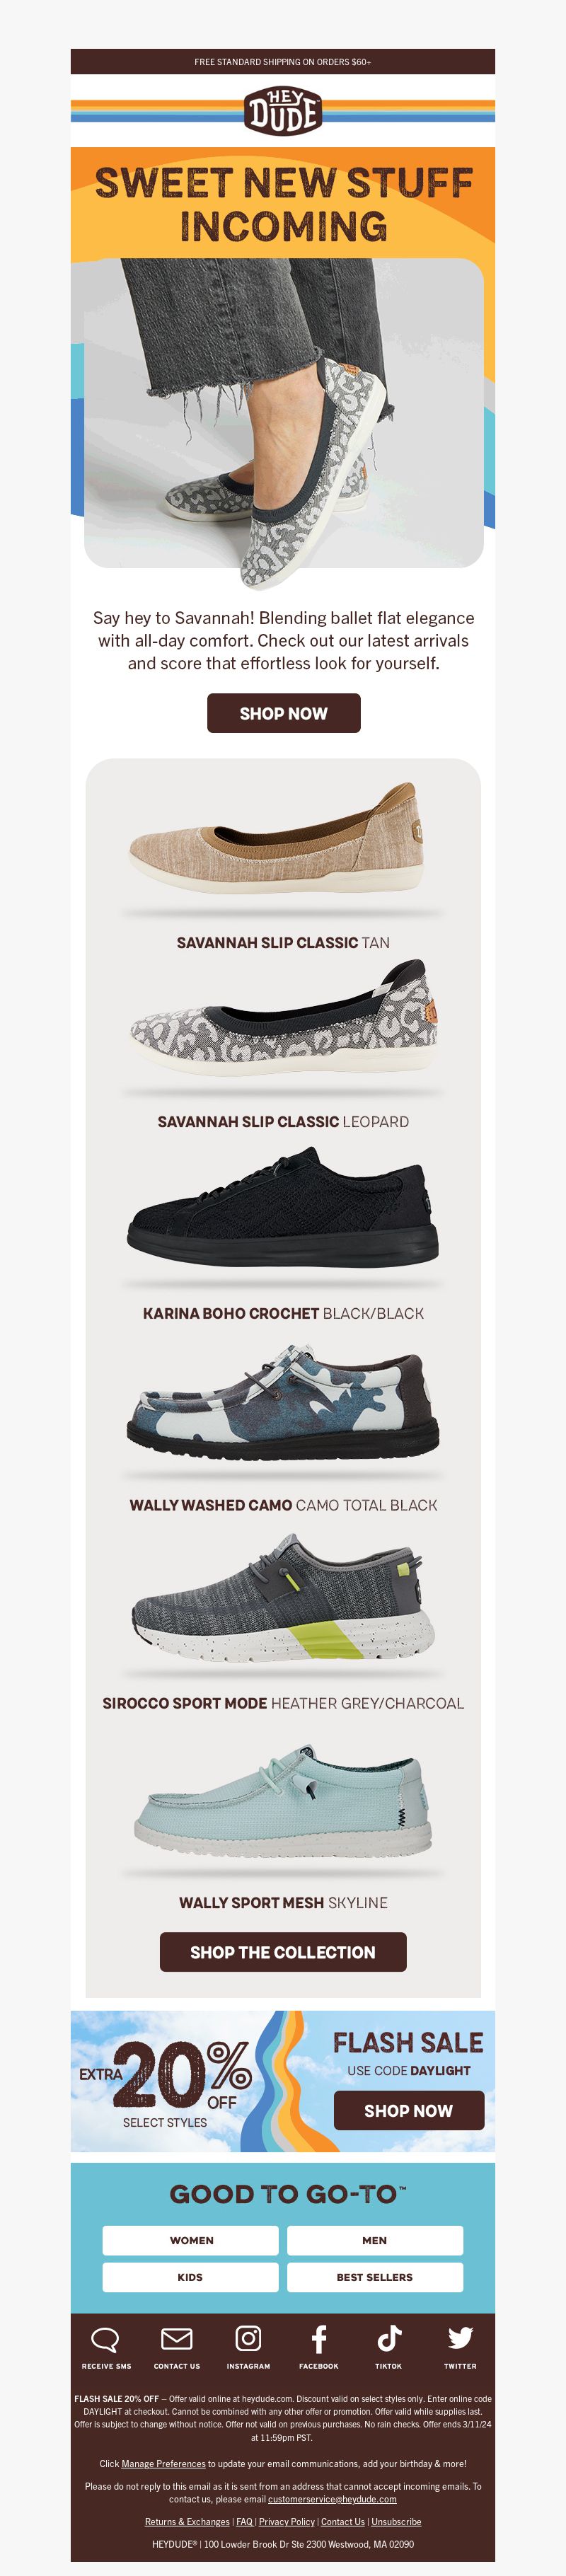Viewport: 566px width, 2576px height.
Task: Open the Instagram icon
Action: tap(248, 2338)
